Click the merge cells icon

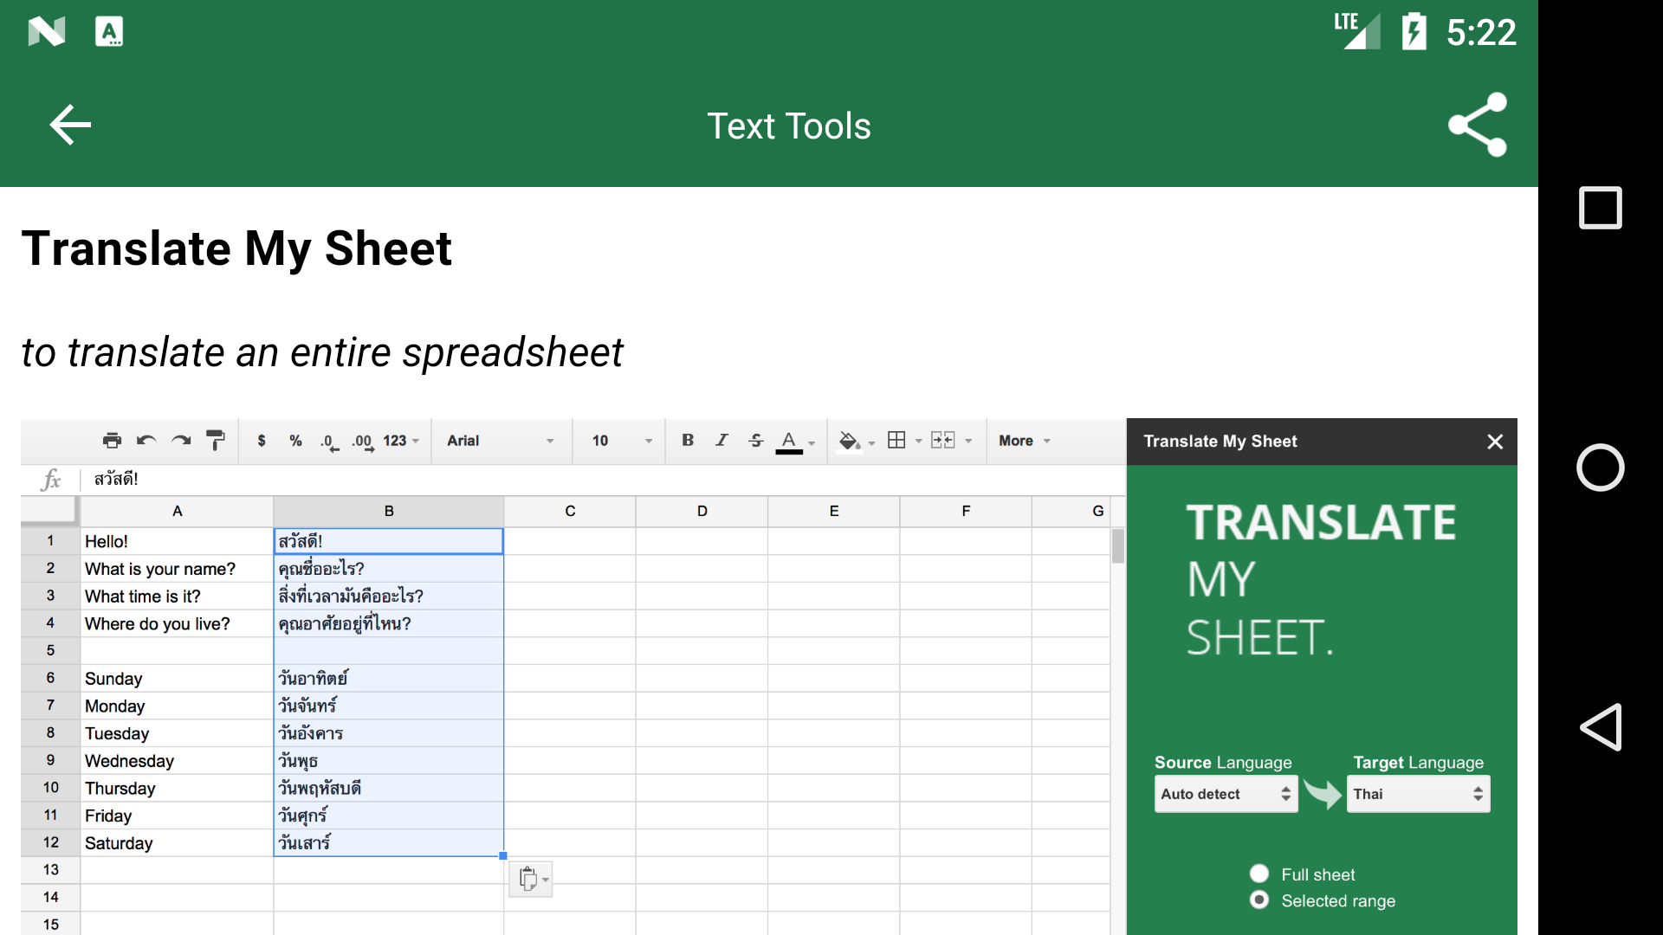click(x=942, y=440)
